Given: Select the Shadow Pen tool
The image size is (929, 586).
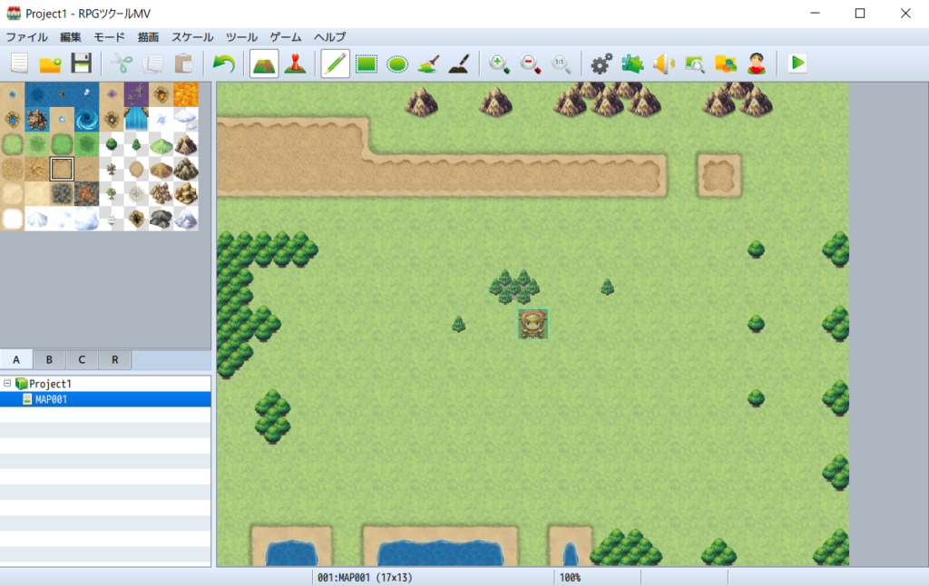Looking at the screenshot, I should tap(459, 63).
